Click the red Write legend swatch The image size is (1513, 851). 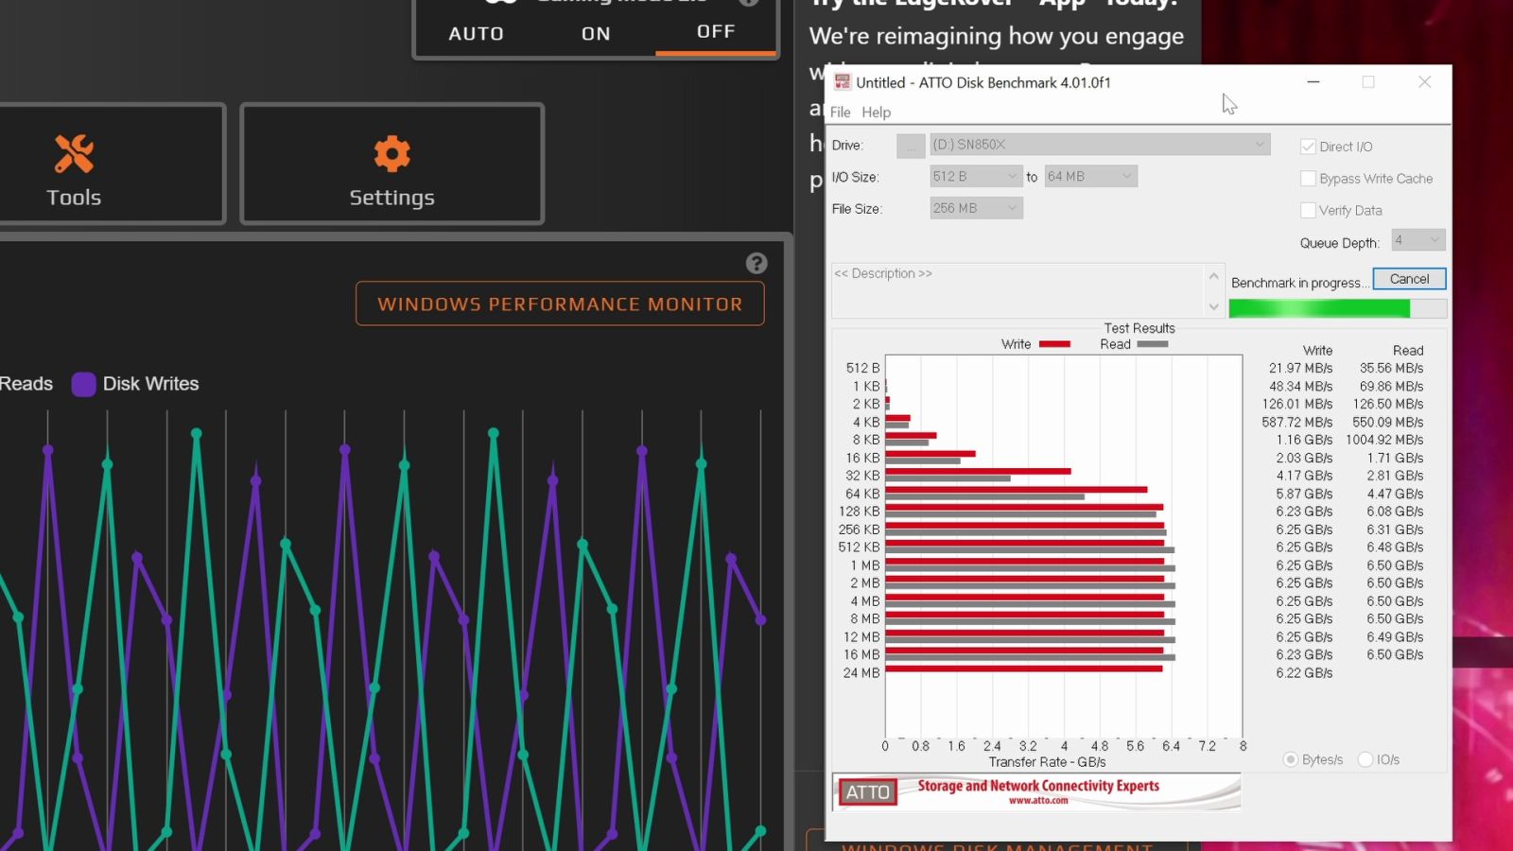1054,344
